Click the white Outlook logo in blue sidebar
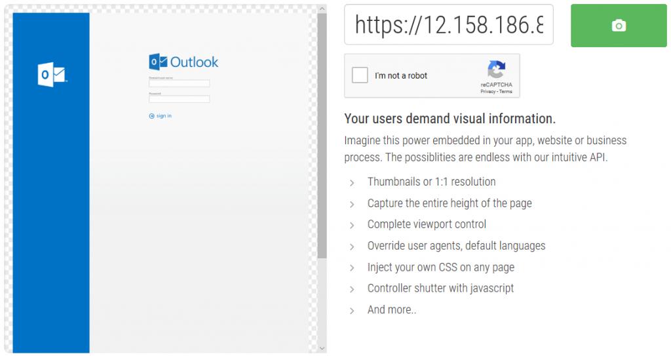The width and height of the screenshot is (671, 356). [x=52, y=75]
